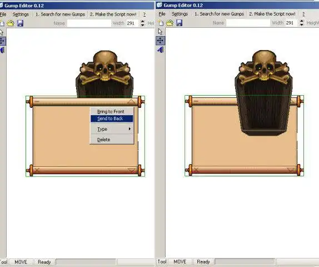This screenshot has width=319, height=267.
Task: Click the progress bar in left status bar
Action: [86, 262]
